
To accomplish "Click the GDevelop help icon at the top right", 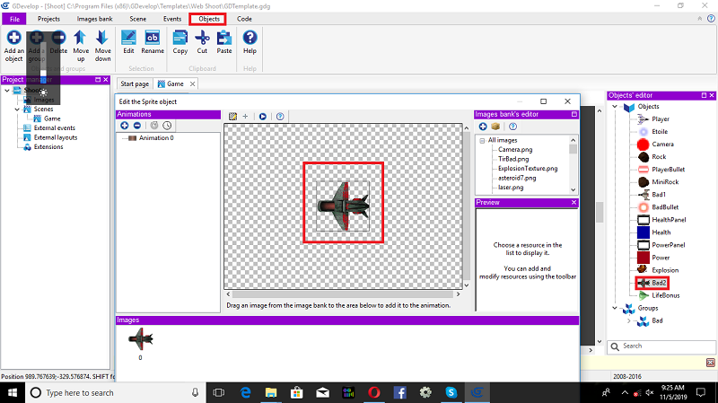I will [711, 19].
